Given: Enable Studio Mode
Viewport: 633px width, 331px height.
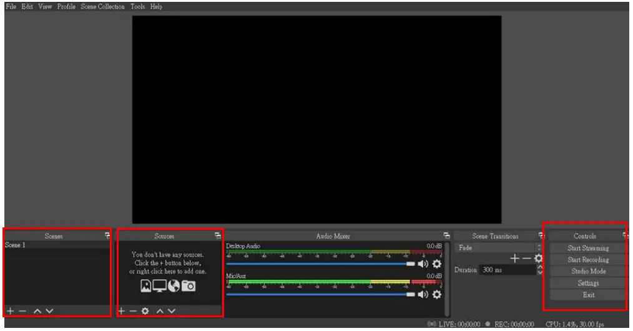Looking at the screenshot, I should pyautogui.click(x=588, y=271).
